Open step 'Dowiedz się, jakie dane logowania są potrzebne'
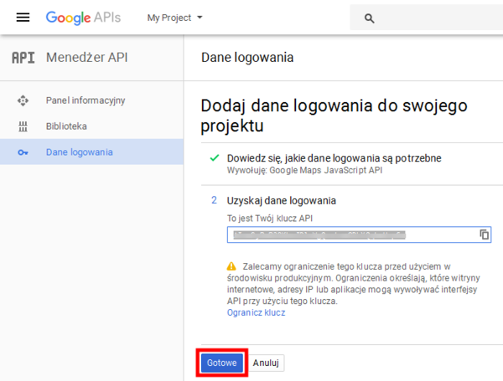The height and width of the screenshot is (381, 503). coord(334,158)
